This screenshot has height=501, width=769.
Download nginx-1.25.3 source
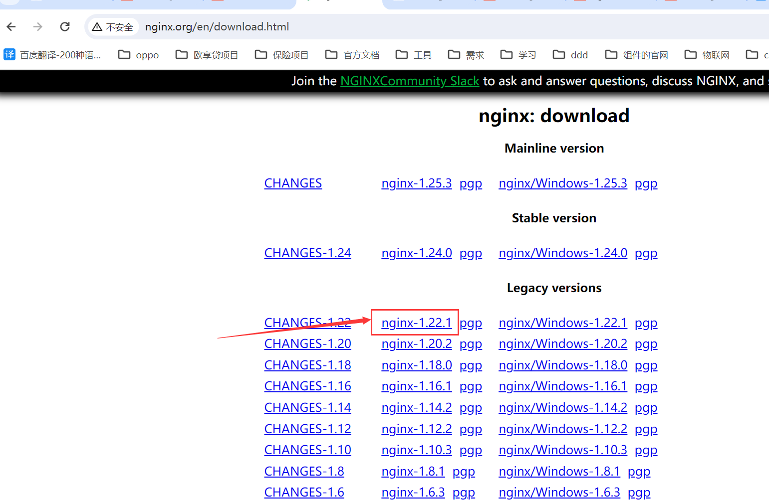pyautogui.click(x=417, y=183)
